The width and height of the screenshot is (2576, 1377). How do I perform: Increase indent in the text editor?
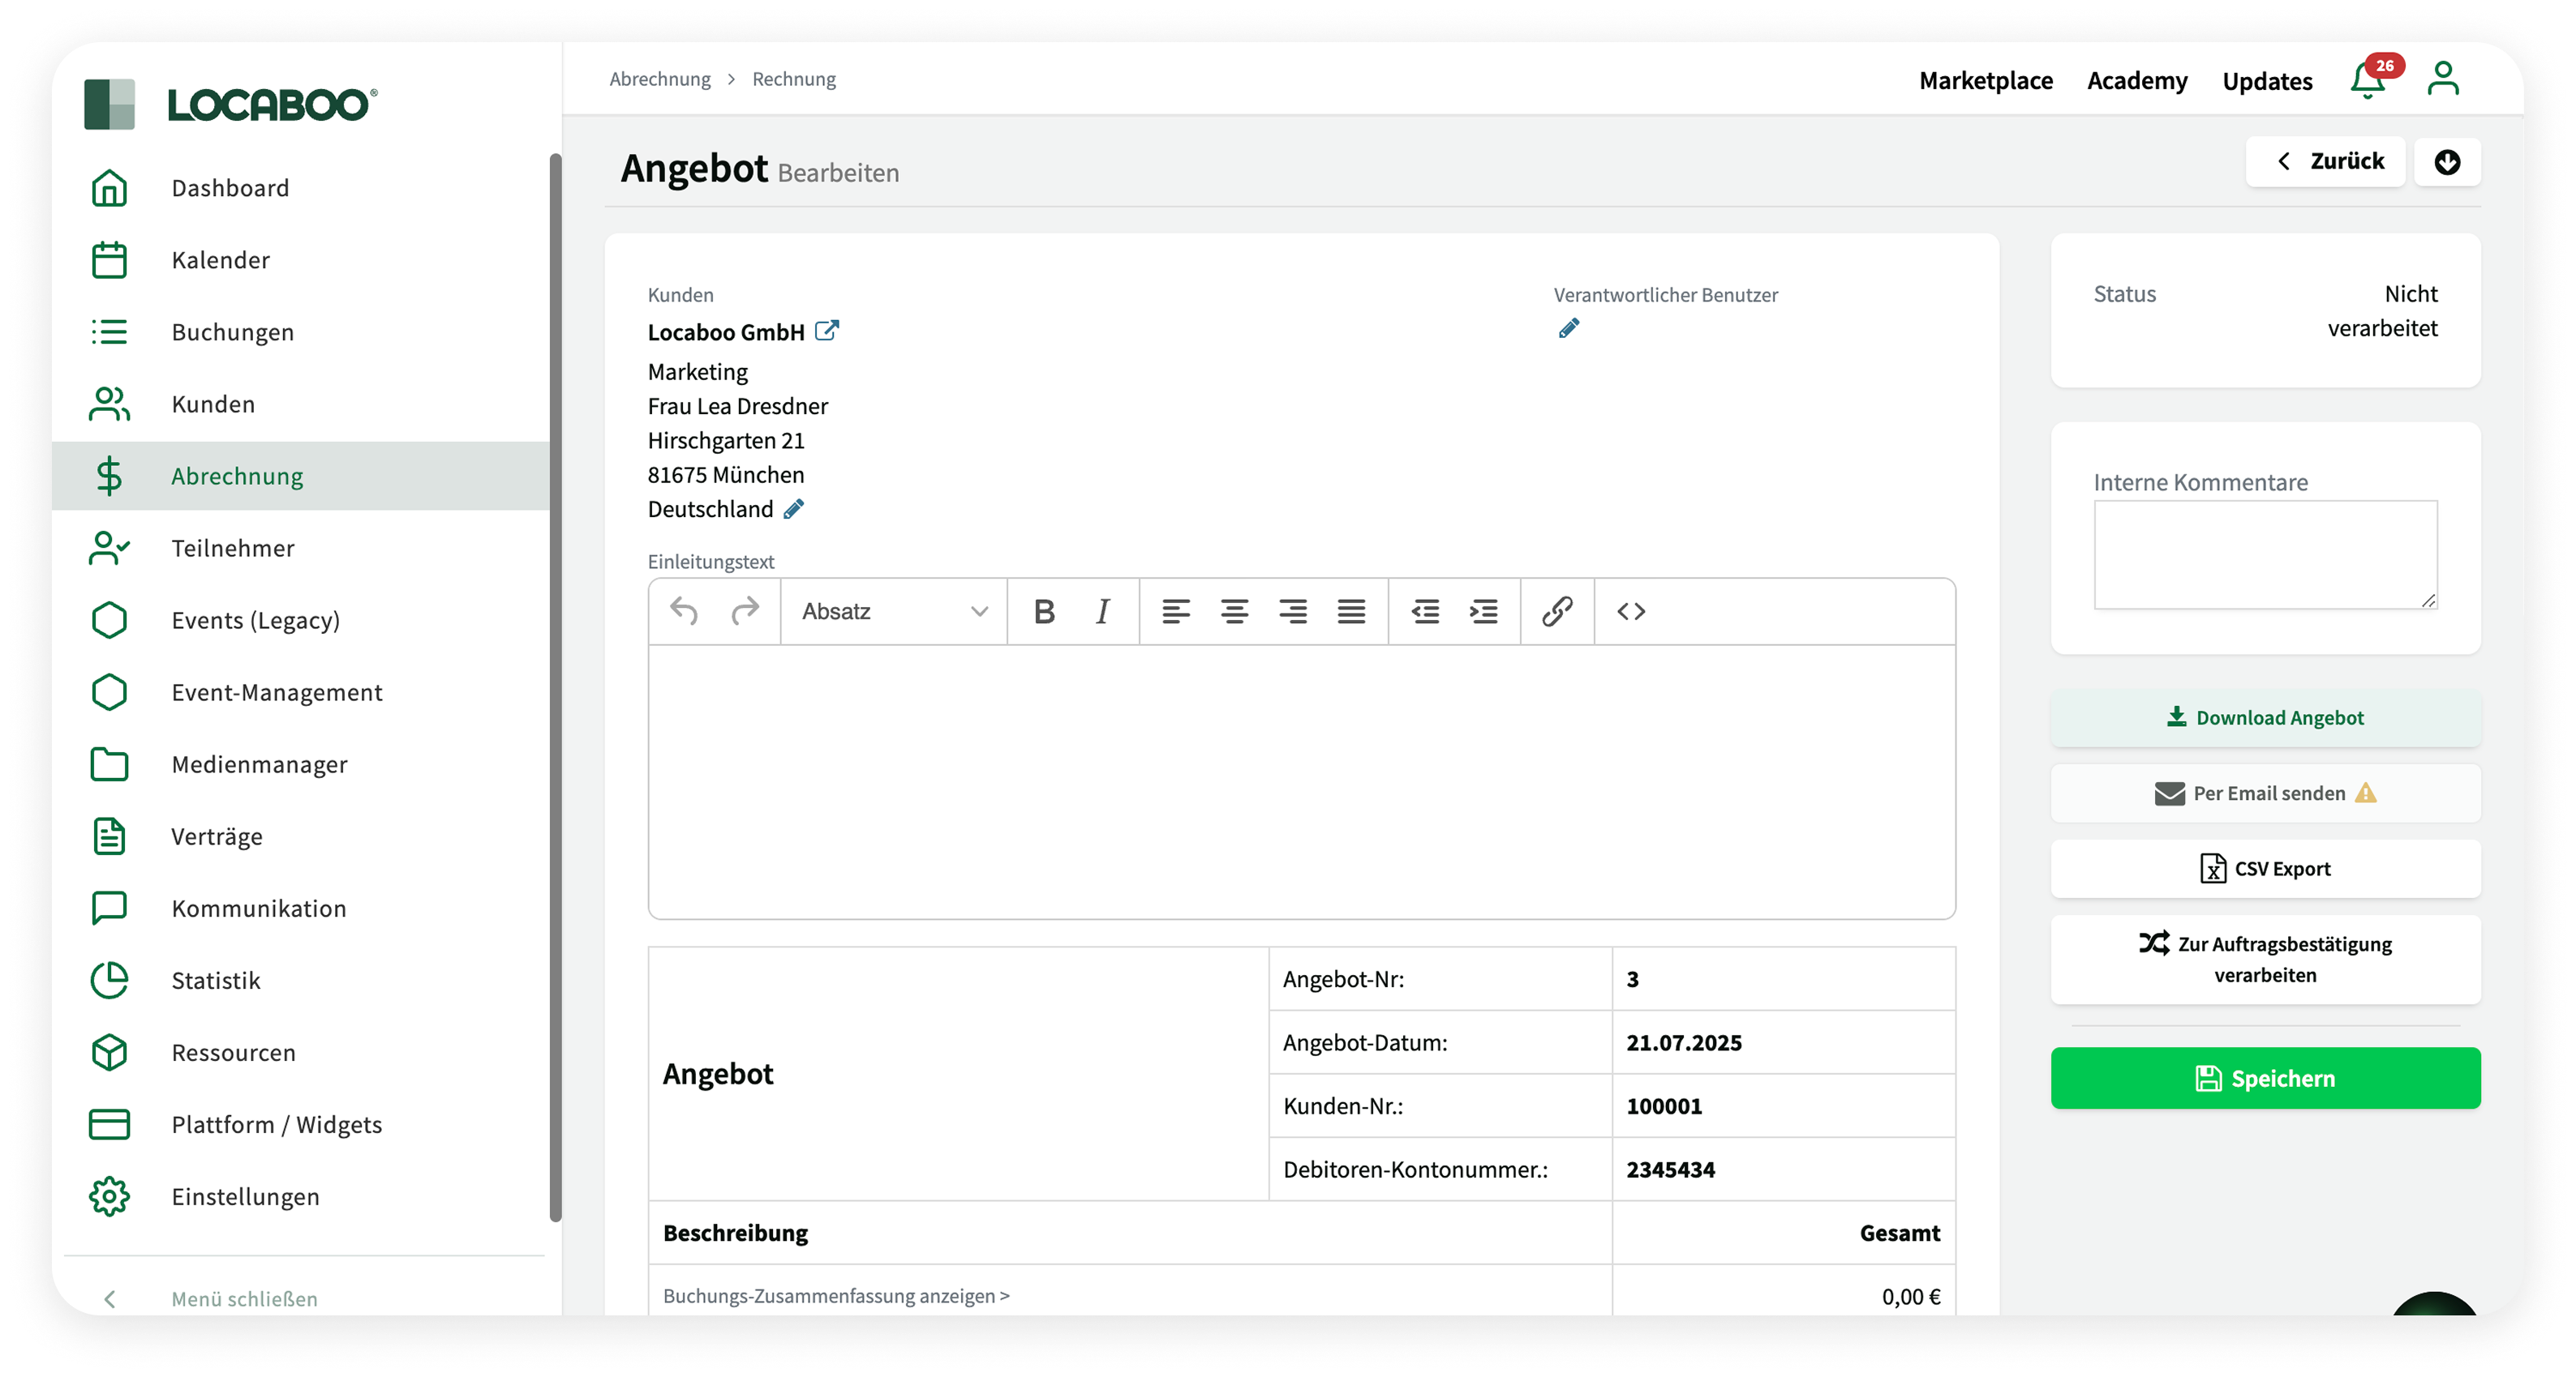coord(1483,612)
